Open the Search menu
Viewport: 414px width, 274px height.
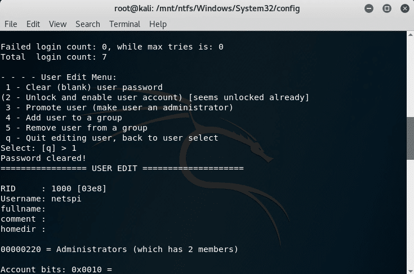click(x=88, y=24)
